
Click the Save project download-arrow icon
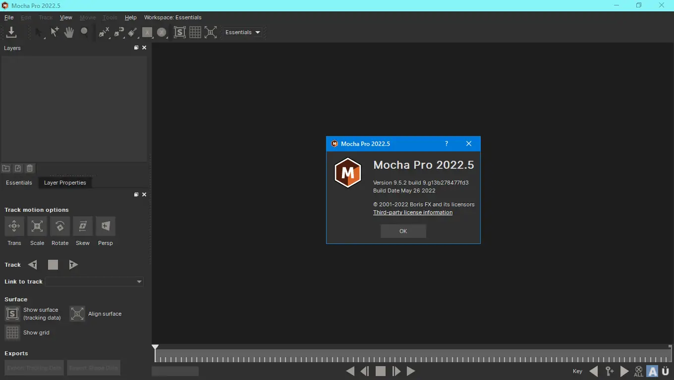click(11, 32)
